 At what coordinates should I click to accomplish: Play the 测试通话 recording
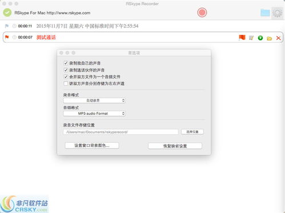(260, 38)
